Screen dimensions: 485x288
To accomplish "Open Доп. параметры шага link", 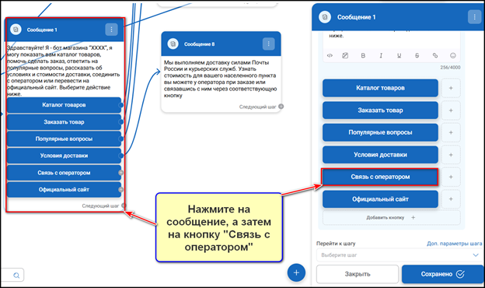I will point(455,244).
